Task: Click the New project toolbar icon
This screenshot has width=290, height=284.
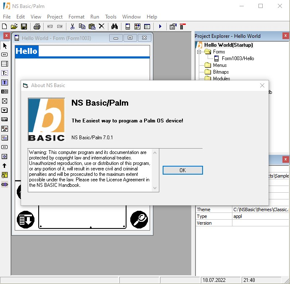Action: point(5,27)
